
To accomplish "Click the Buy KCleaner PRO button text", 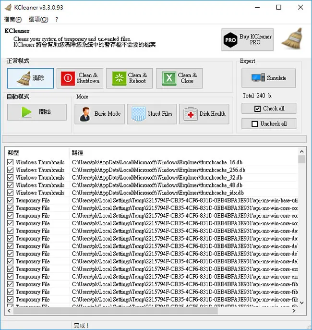I will (255, 39).
